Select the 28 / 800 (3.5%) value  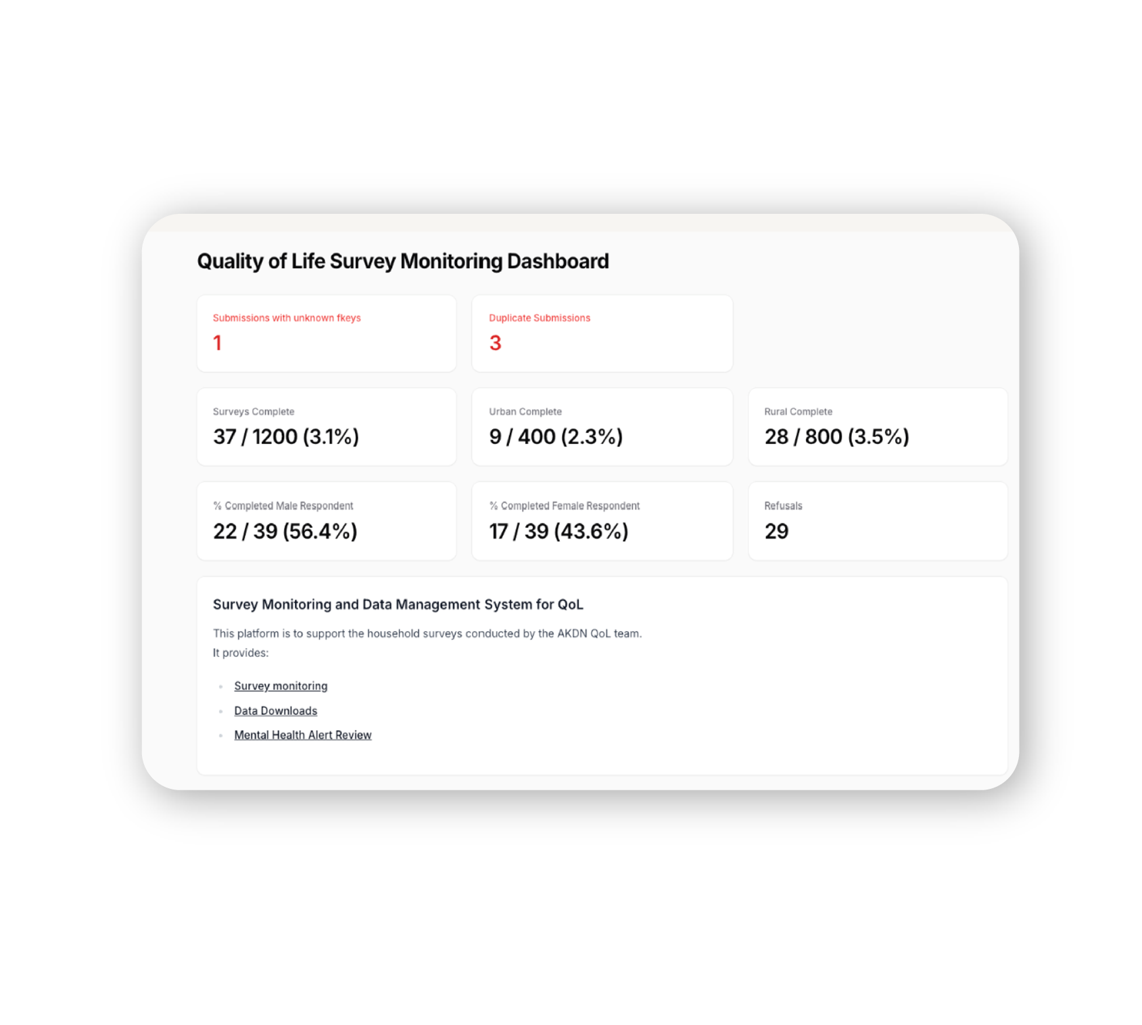836,437
